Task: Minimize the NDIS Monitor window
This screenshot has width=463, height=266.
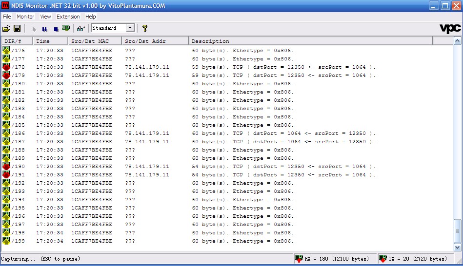Action: (x=433, y=6)
